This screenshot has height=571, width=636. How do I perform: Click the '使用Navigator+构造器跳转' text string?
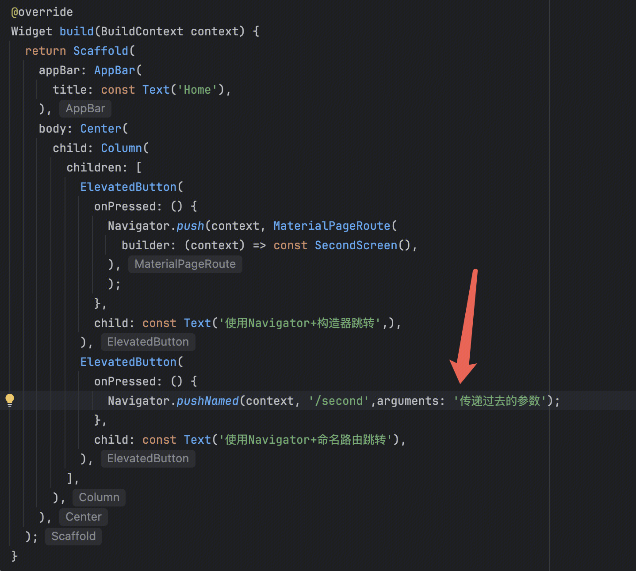click(x=300, y=323)
